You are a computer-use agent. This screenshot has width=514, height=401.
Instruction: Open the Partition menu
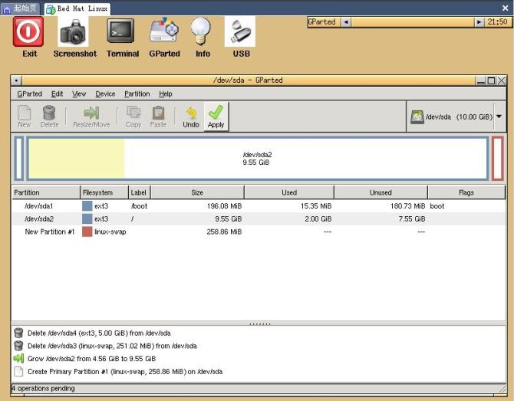(x=137, y=94)
